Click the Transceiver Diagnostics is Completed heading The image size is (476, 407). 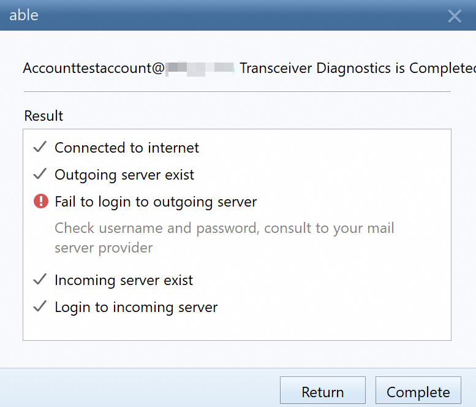358,68
